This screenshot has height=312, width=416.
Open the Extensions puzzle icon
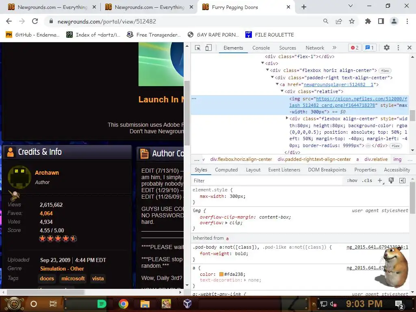click(368, 21)
